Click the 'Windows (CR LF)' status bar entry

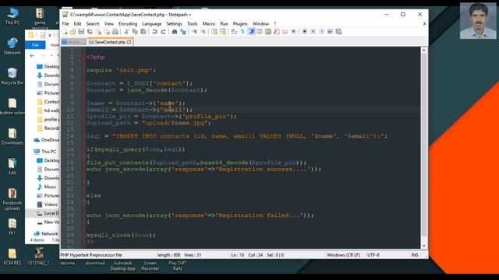343,255
